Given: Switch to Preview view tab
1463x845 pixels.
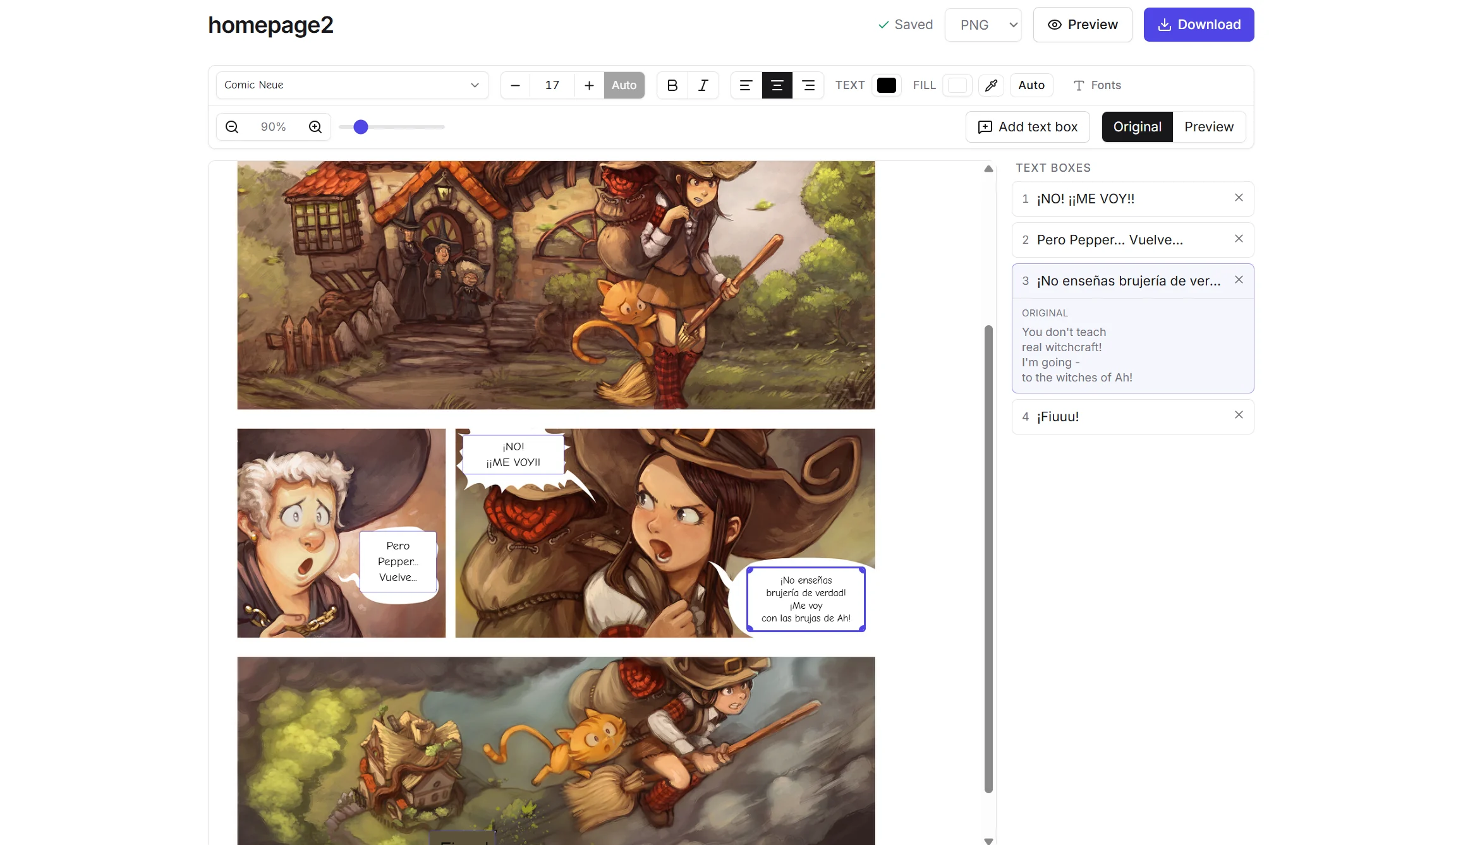Looking at the screenshot, I should point(1209,127).
